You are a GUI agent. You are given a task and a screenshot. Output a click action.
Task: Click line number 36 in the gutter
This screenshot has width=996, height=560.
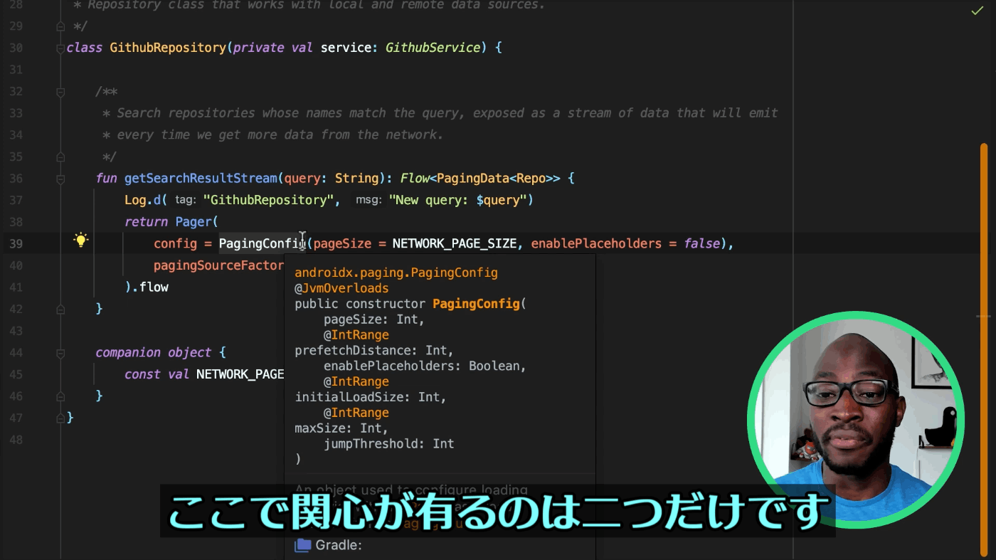point(16,179)
